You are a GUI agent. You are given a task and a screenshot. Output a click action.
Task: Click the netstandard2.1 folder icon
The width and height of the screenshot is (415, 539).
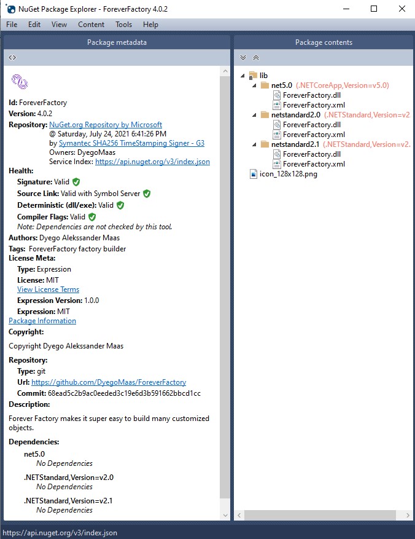click(x=265, y=144)
